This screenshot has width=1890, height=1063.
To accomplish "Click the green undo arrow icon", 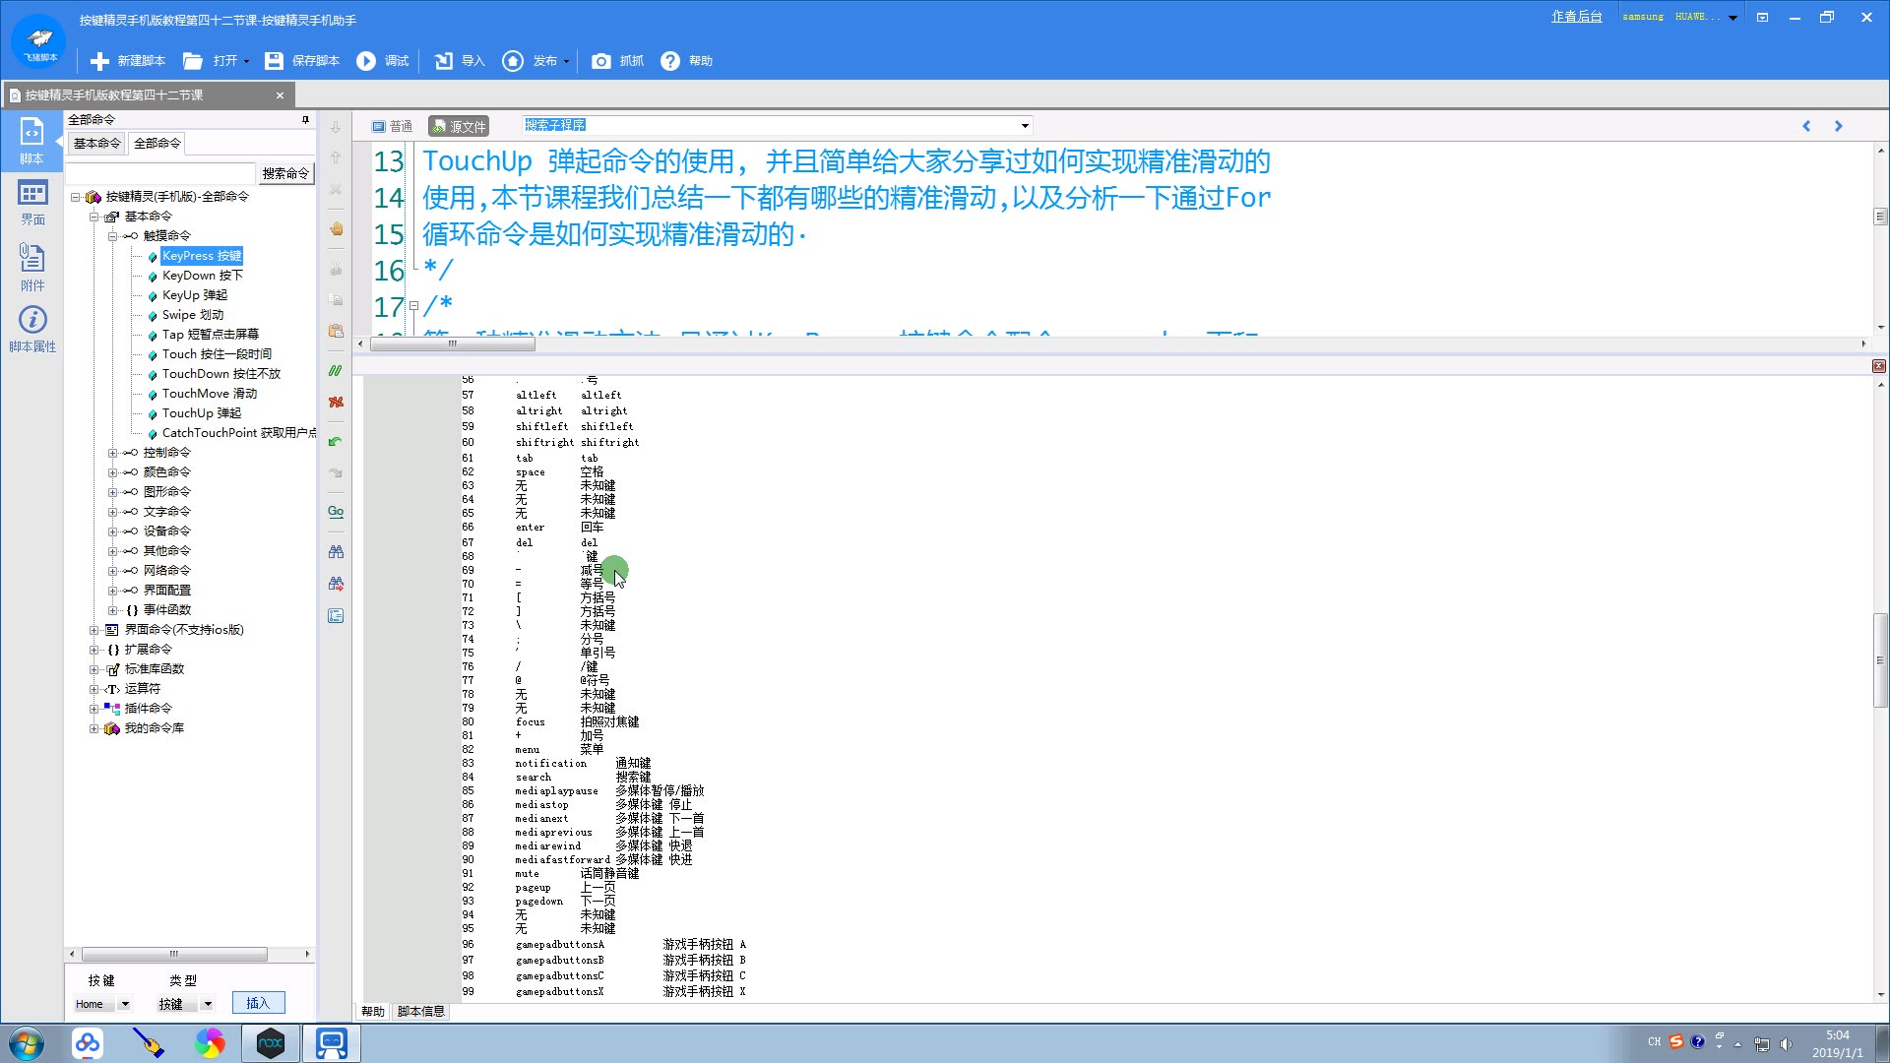I will (336, 442).
